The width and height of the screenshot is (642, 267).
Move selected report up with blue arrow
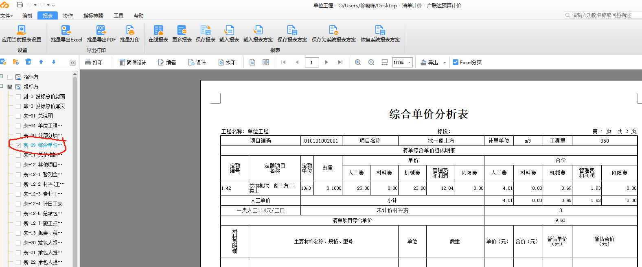click(41, 62)
